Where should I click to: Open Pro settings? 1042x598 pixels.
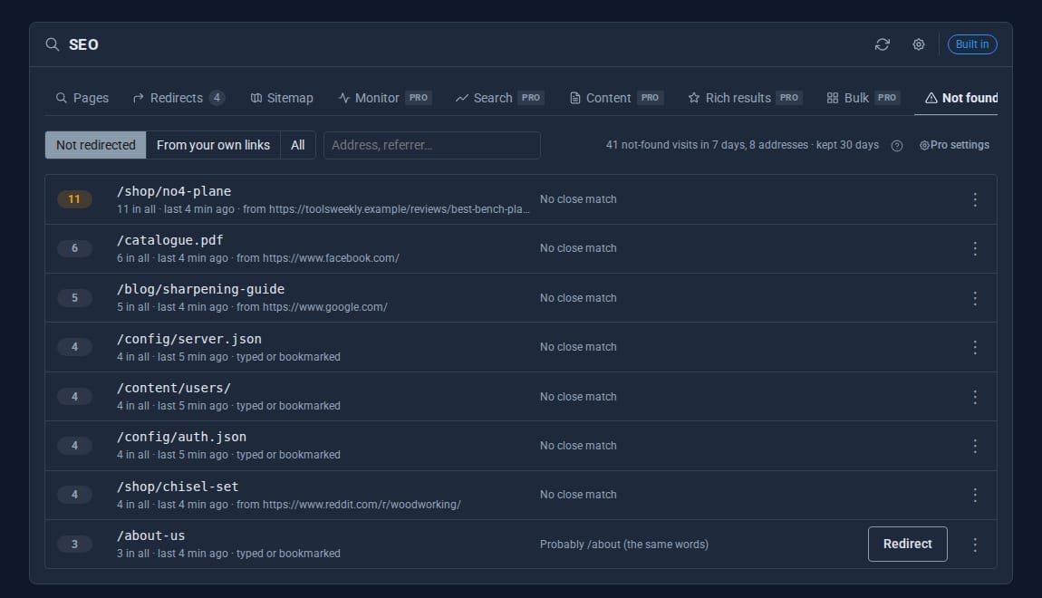pos(954,145)
